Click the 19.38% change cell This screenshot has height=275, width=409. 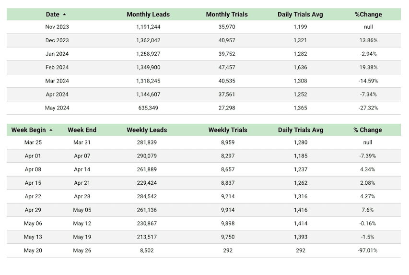[x=368, y=67]
